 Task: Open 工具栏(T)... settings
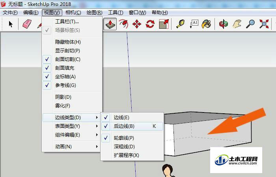(x=72, y=22)
